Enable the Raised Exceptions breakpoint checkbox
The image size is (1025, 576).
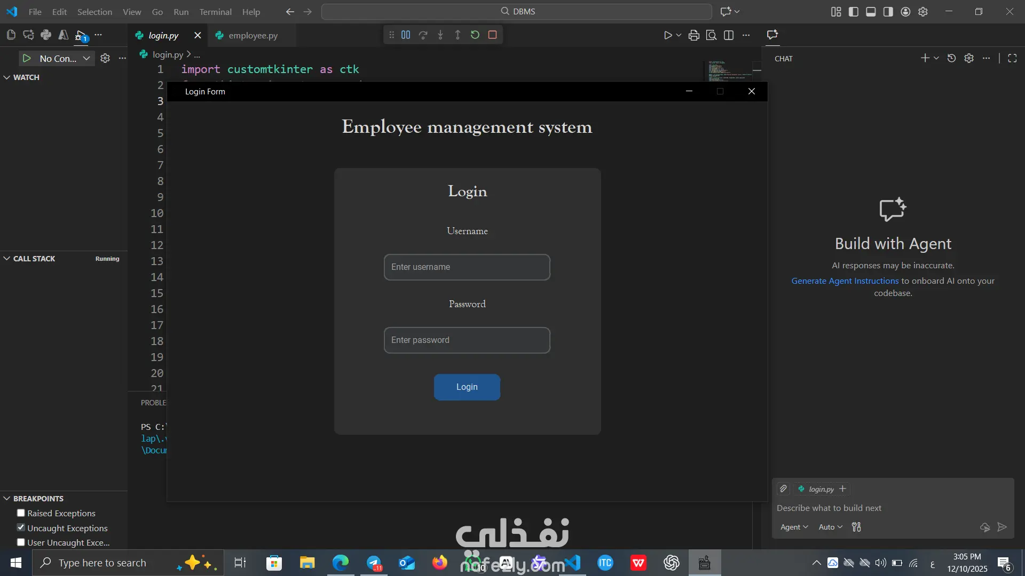point(21,513)
